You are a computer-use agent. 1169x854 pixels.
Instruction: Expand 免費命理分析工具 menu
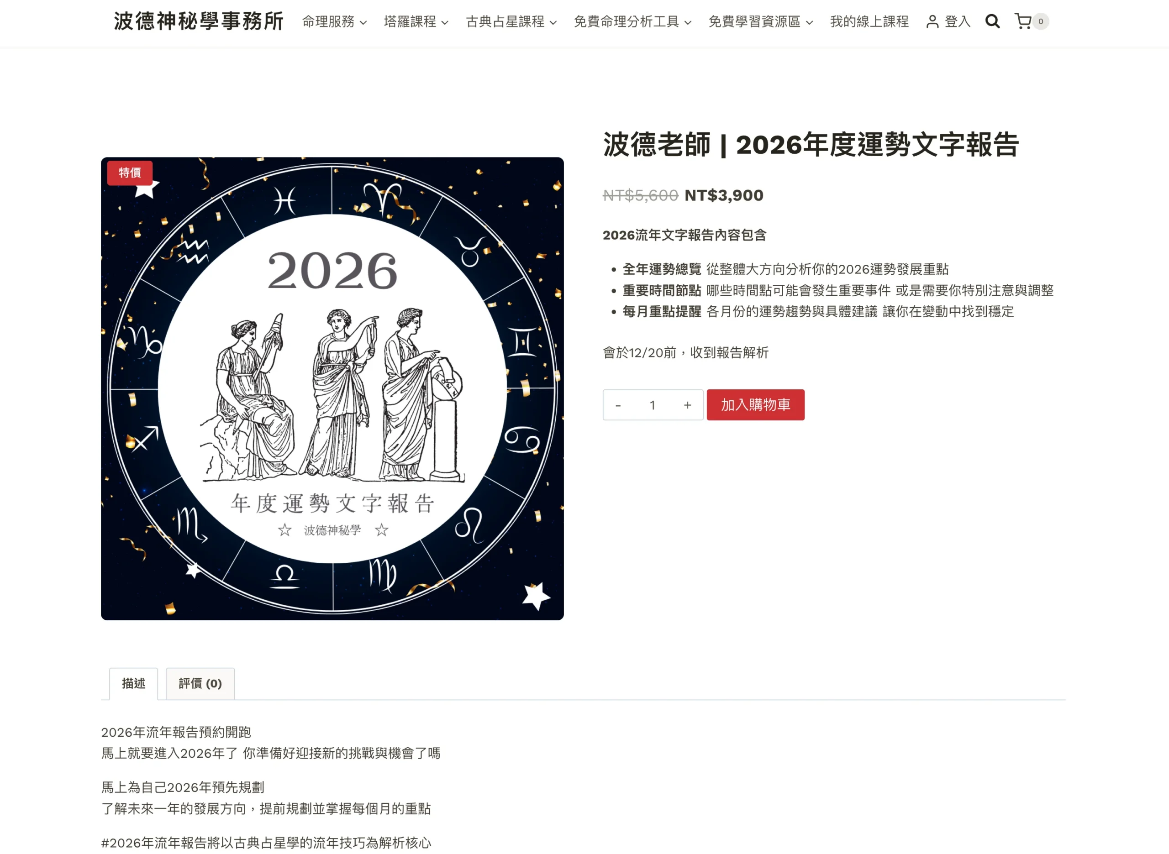632,22
